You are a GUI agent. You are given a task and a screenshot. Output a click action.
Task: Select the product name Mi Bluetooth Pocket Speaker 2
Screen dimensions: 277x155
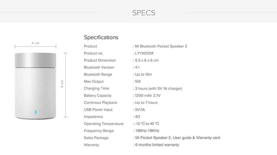[x=161, y=46]
